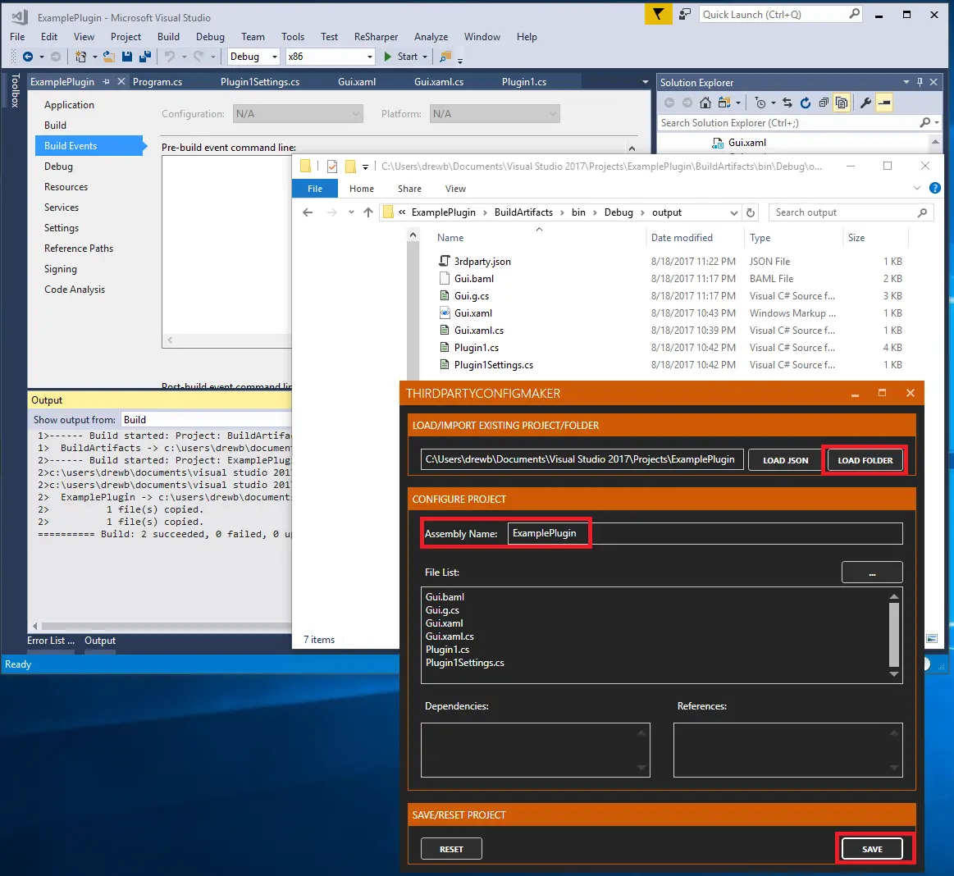Click Visual Studio Navigate Backward arrow icon

(27, 57)
